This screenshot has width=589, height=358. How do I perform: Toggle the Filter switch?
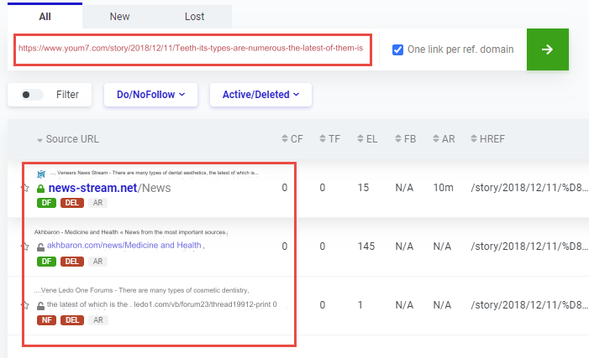click(32, 95)
